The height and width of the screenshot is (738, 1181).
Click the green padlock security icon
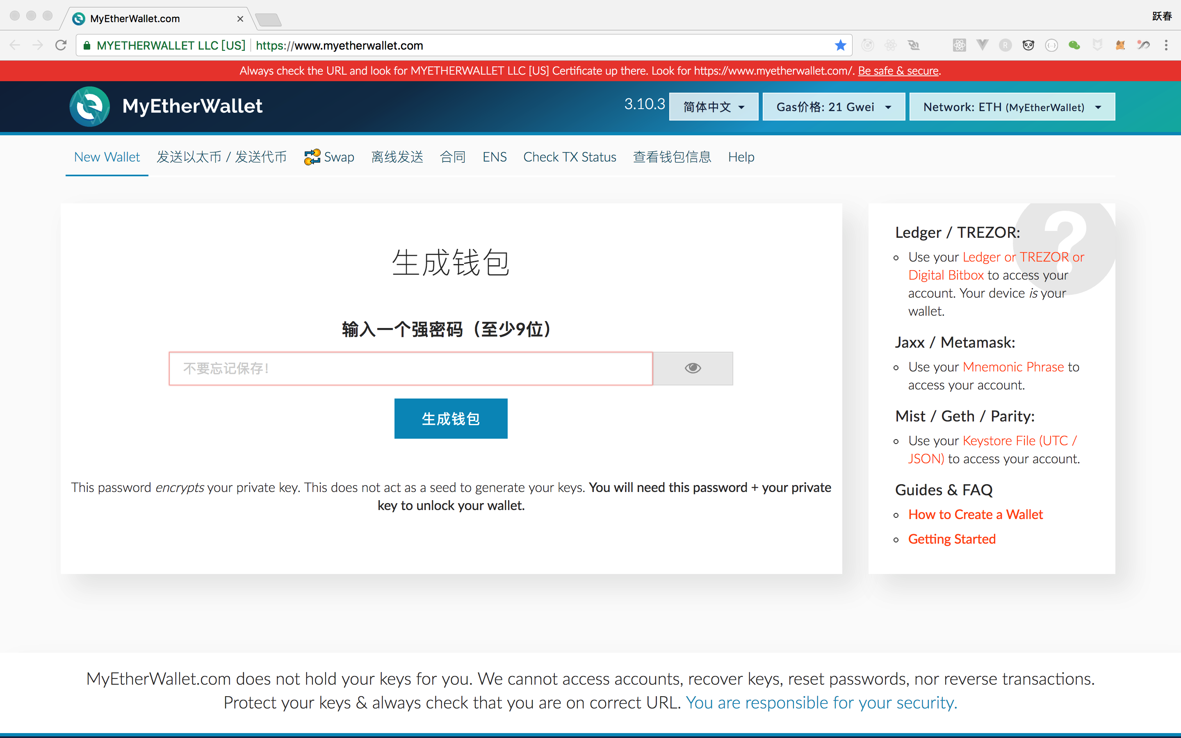(87, 46)
